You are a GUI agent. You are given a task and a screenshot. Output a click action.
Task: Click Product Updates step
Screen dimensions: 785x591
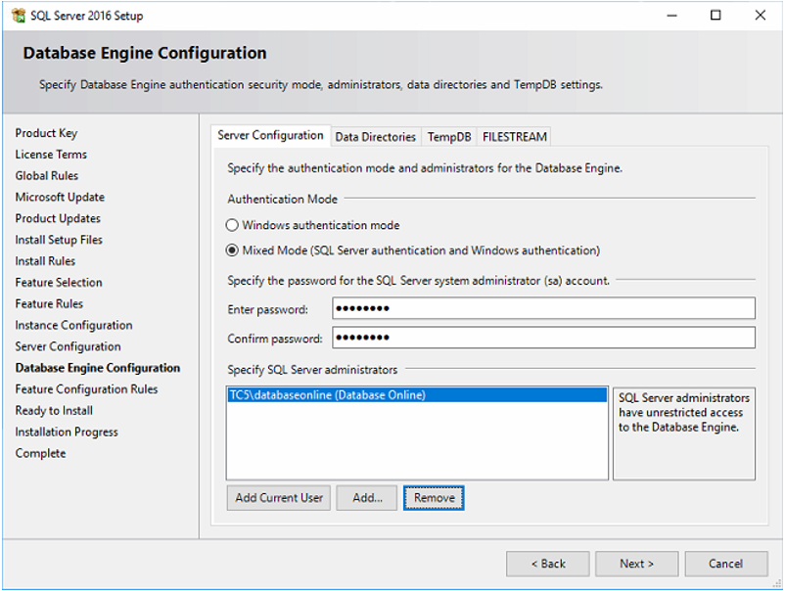pyautogui.click(x=58, y=218)
